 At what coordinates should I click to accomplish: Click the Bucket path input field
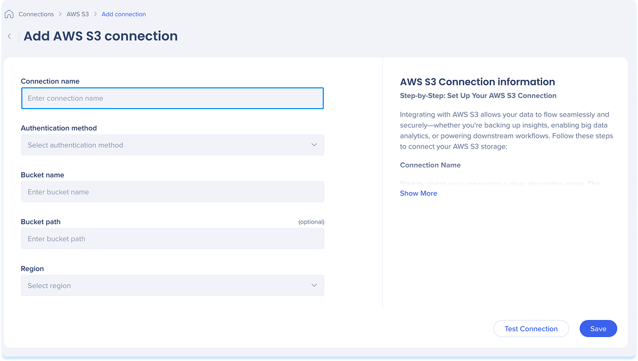tap(173, 239)
